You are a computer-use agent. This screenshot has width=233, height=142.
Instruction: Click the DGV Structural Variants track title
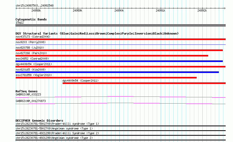97,33
